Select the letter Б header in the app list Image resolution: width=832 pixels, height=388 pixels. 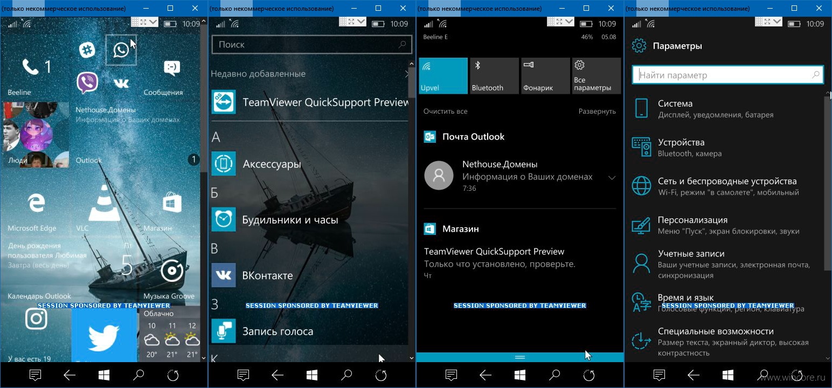(x=214, y=193)
